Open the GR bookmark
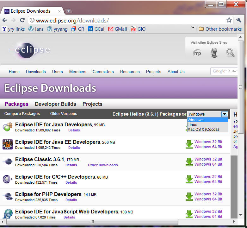Viewport: 247px width, 228px height. tap(78, 29)
